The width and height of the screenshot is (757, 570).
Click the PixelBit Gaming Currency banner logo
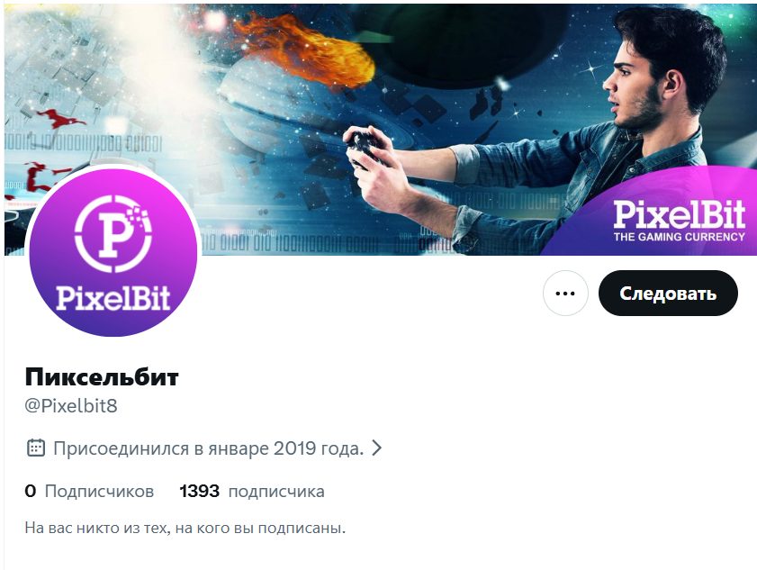coord(680,222)
